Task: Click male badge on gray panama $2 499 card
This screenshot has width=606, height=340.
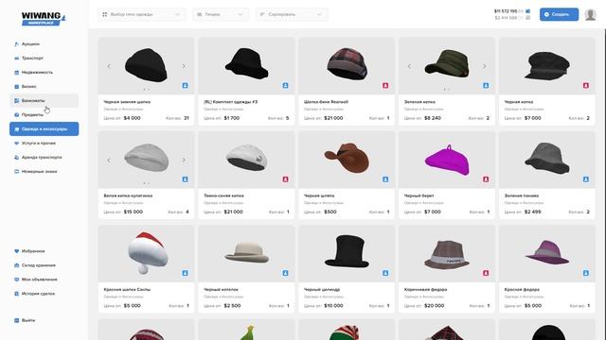Action: click(586, 179)
